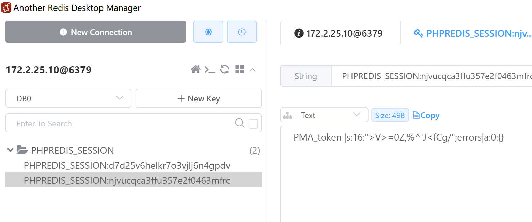Collapse the PHPREDIS_SESSION folder
Image resolution: width=532 pixels, height=222 pixels.
pyautogui.click(x=10, y=150)
